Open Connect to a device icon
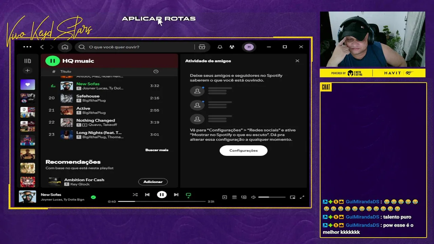This screenshot has width=434, height=244. click(x=244, y=197)
